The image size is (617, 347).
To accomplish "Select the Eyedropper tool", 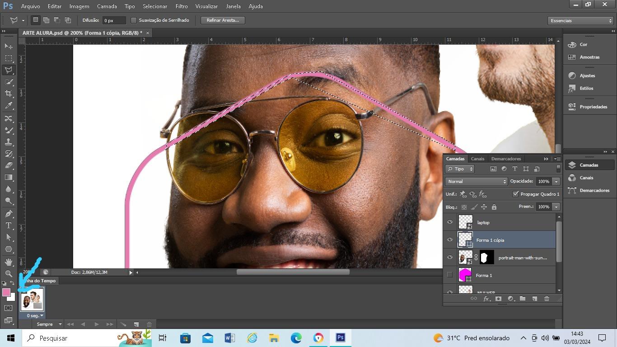I will pos(9,106).
